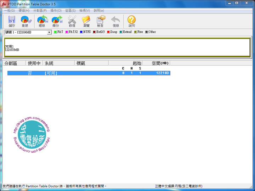This screenshot has width=255, height=191.
Task: Click the 起始 column header
Action: pyautogui.click(x=125, y=63)
